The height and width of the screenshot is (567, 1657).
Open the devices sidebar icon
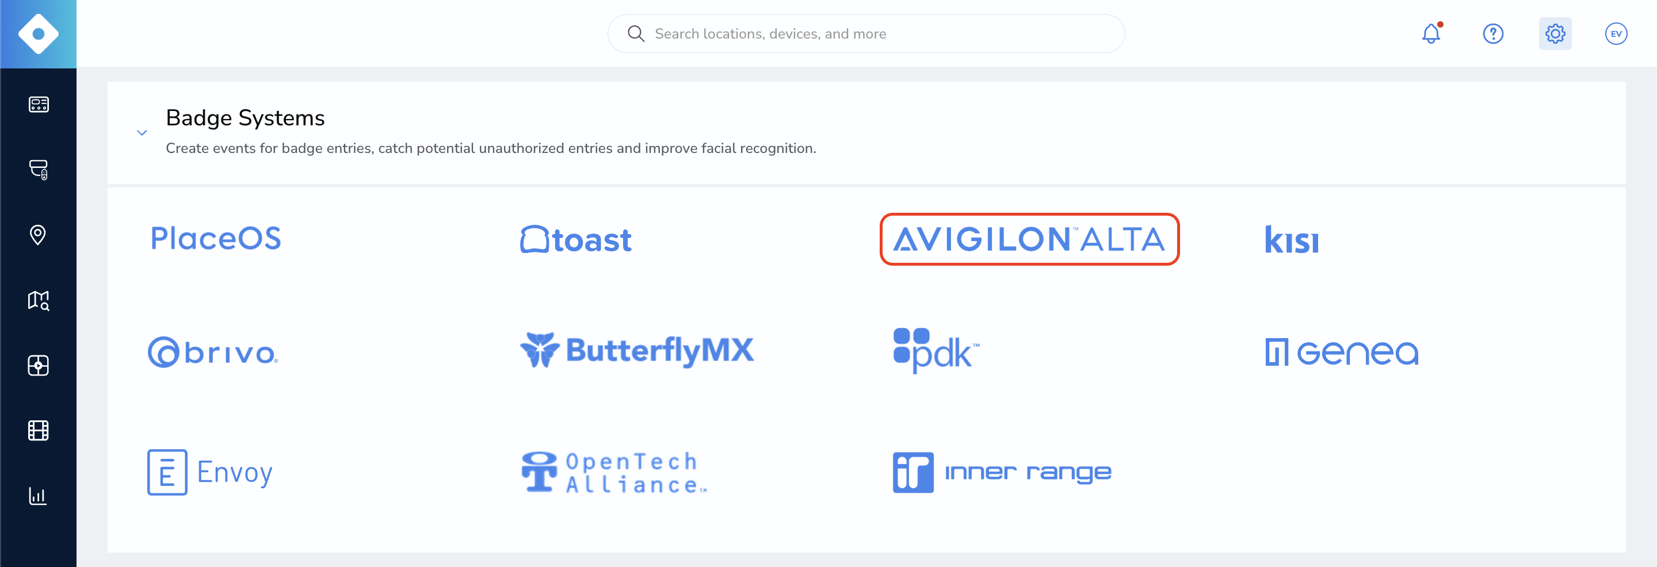point(38,170)
